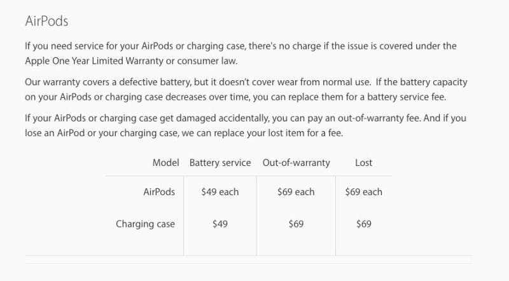509x281 pixels.
Task: Click the $49 charging case battery price
Action: coord(220,224)
